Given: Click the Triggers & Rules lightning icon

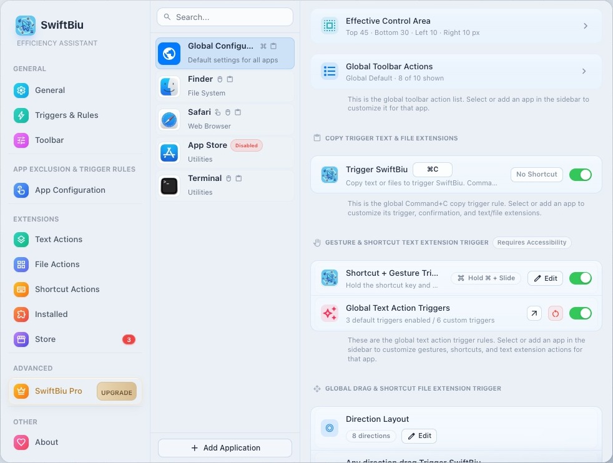Looking at the screenshot, I should 21,115.
